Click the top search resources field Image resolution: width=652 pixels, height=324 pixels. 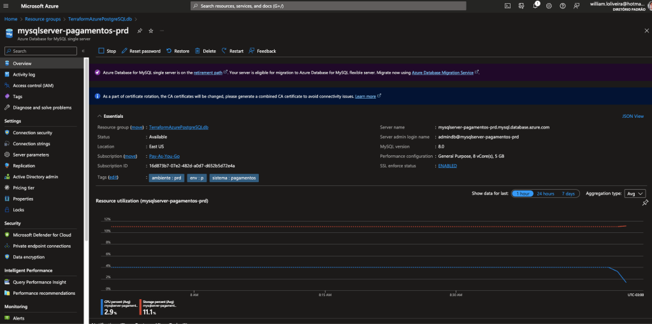point(328,6)
